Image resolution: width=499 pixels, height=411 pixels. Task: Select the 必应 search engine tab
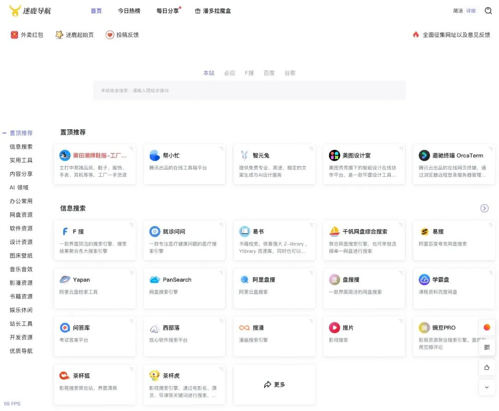click(x=230, y=73)
